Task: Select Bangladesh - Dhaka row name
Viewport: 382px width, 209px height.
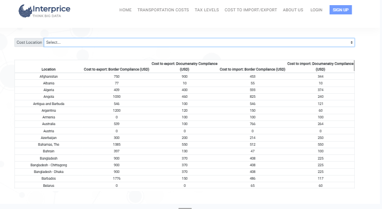Action: (48, 172)
